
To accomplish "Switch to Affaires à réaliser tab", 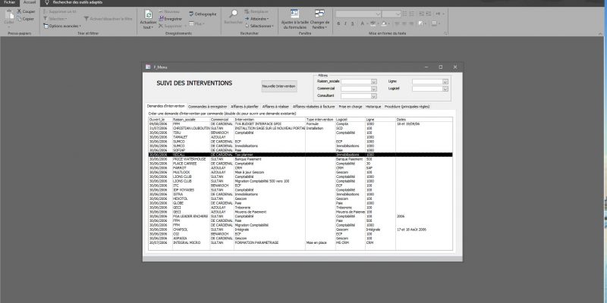I will click(275, 106).
